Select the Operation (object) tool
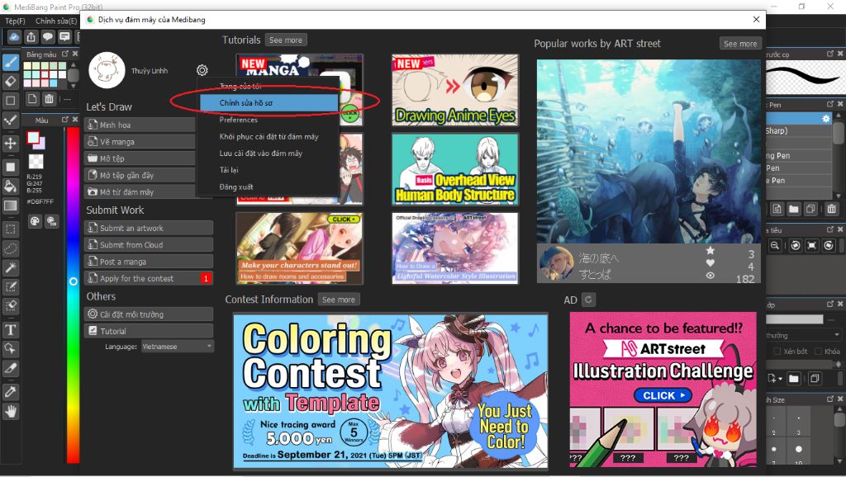The width and height of the screenshot is (846, 477). tap(11, 349)
